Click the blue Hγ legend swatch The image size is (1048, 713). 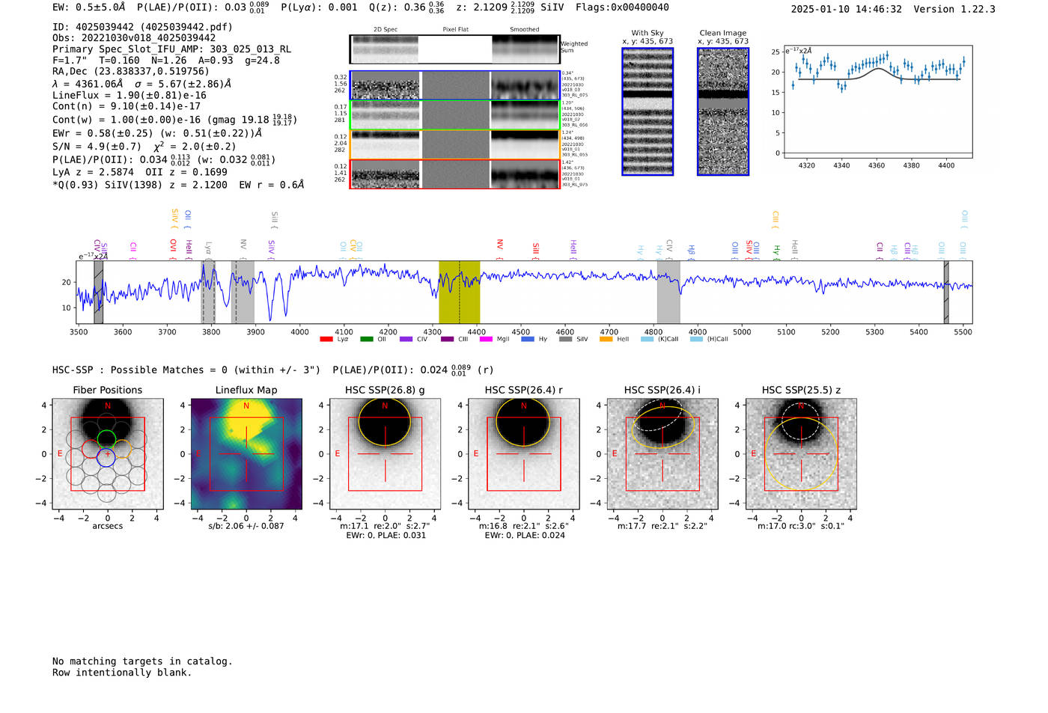click(528, 339)
